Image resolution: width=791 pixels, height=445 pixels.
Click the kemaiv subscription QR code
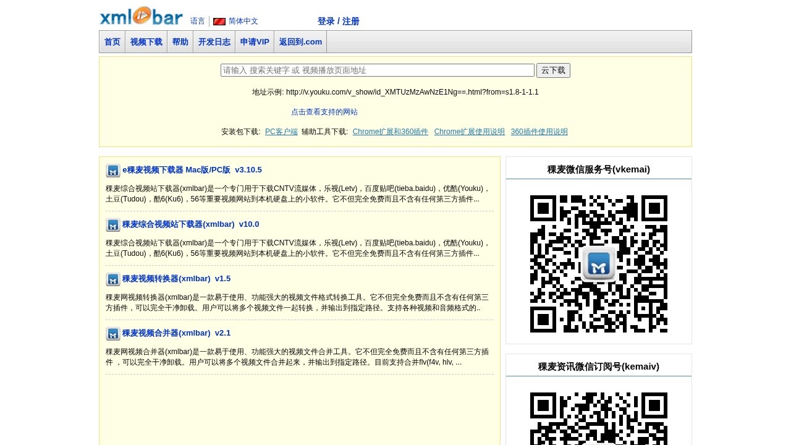point(598,418)
